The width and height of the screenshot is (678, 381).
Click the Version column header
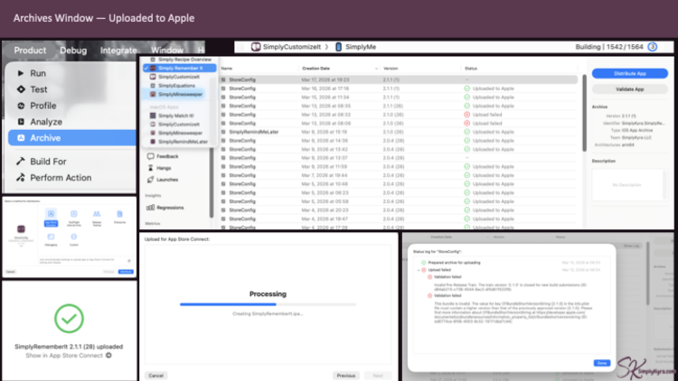click(391, 69)
